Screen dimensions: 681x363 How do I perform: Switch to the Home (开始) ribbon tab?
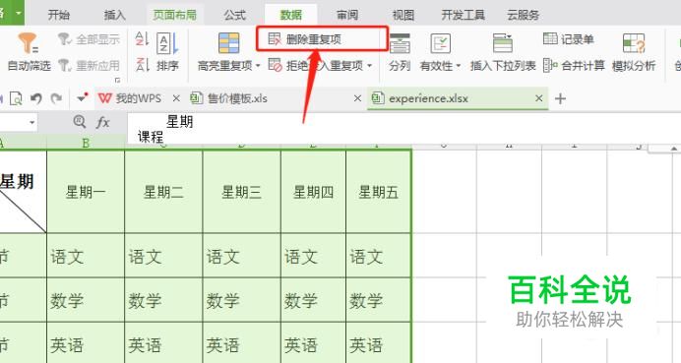[x=59, y=15]
